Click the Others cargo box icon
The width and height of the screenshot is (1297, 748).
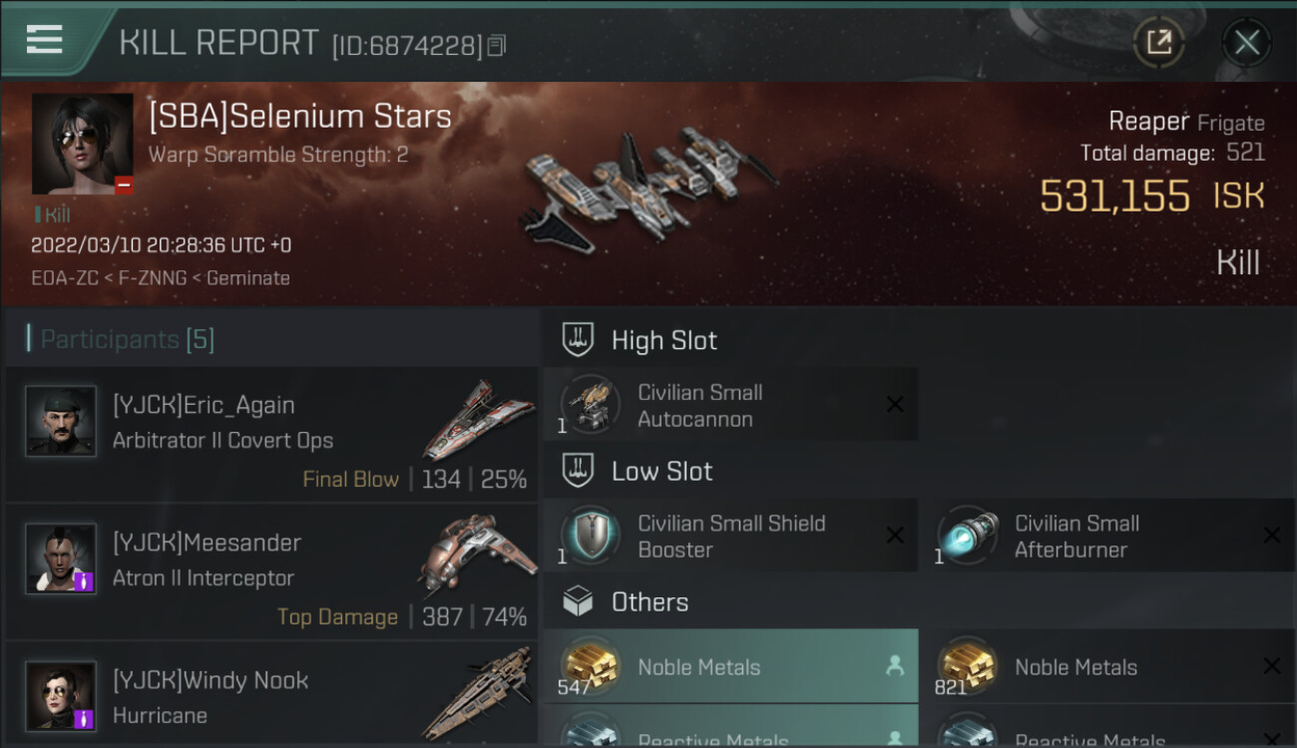(579, 601)
